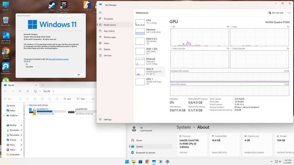Image resolution: width=294 pixels, height=165 pixels.
Task: Open Local Disk (C:) drive
Action: pyautogui.click(x=47, y=111)
